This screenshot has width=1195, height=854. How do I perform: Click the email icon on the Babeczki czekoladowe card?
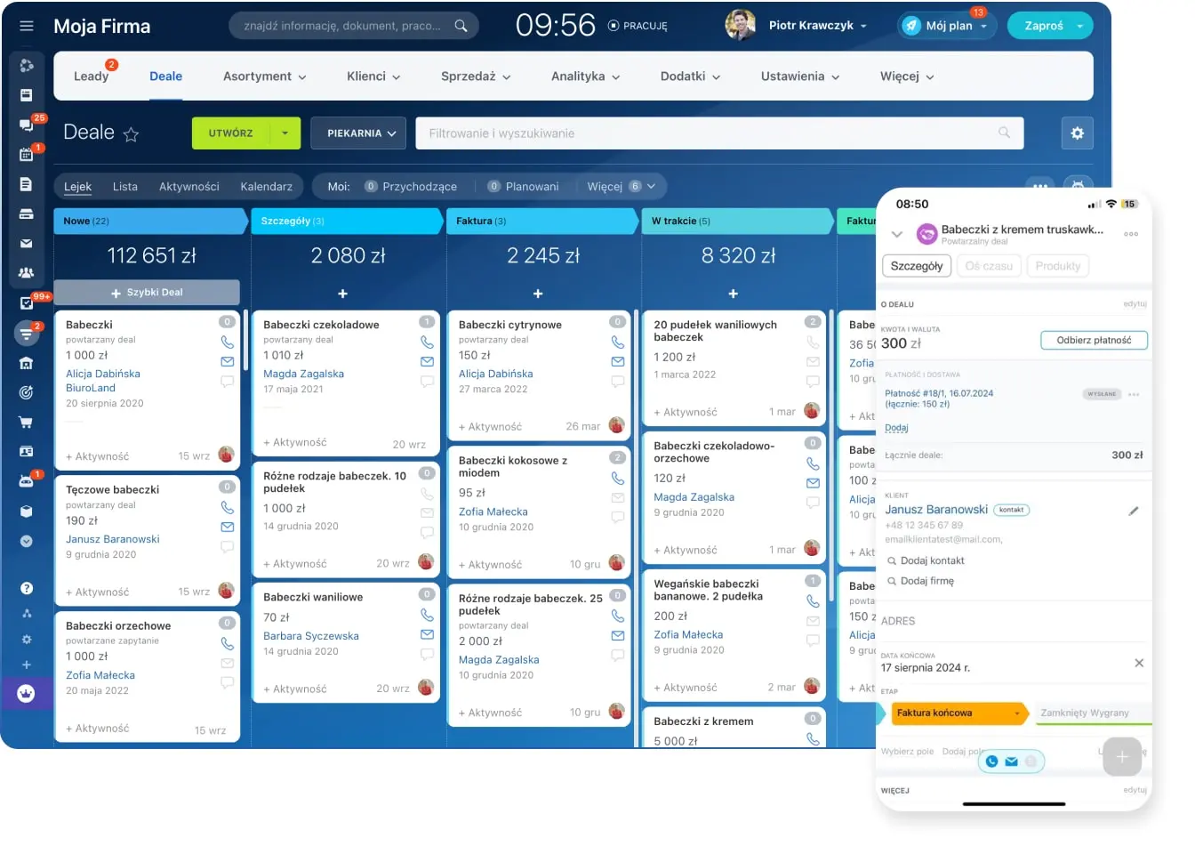point(427,362)
